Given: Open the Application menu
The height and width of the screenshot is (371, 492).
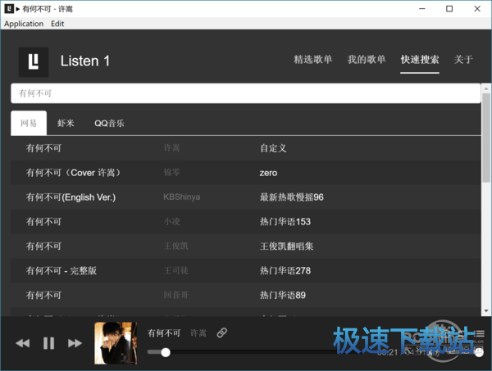Looking at the screenshot, I should 24,24.
